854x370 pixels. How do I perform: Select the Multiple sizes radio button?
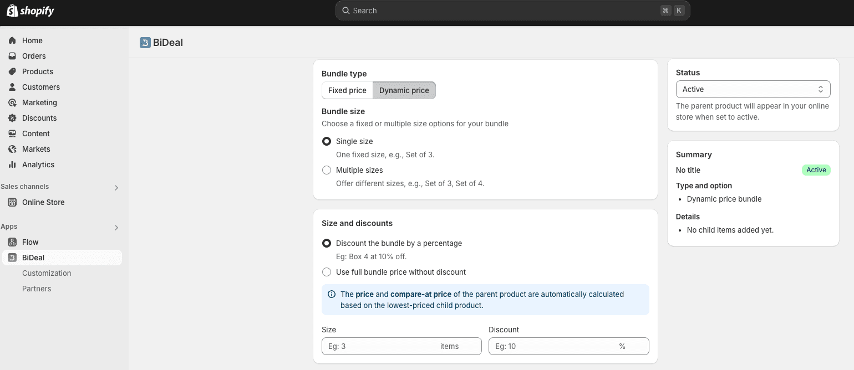(x=327, y=170)
